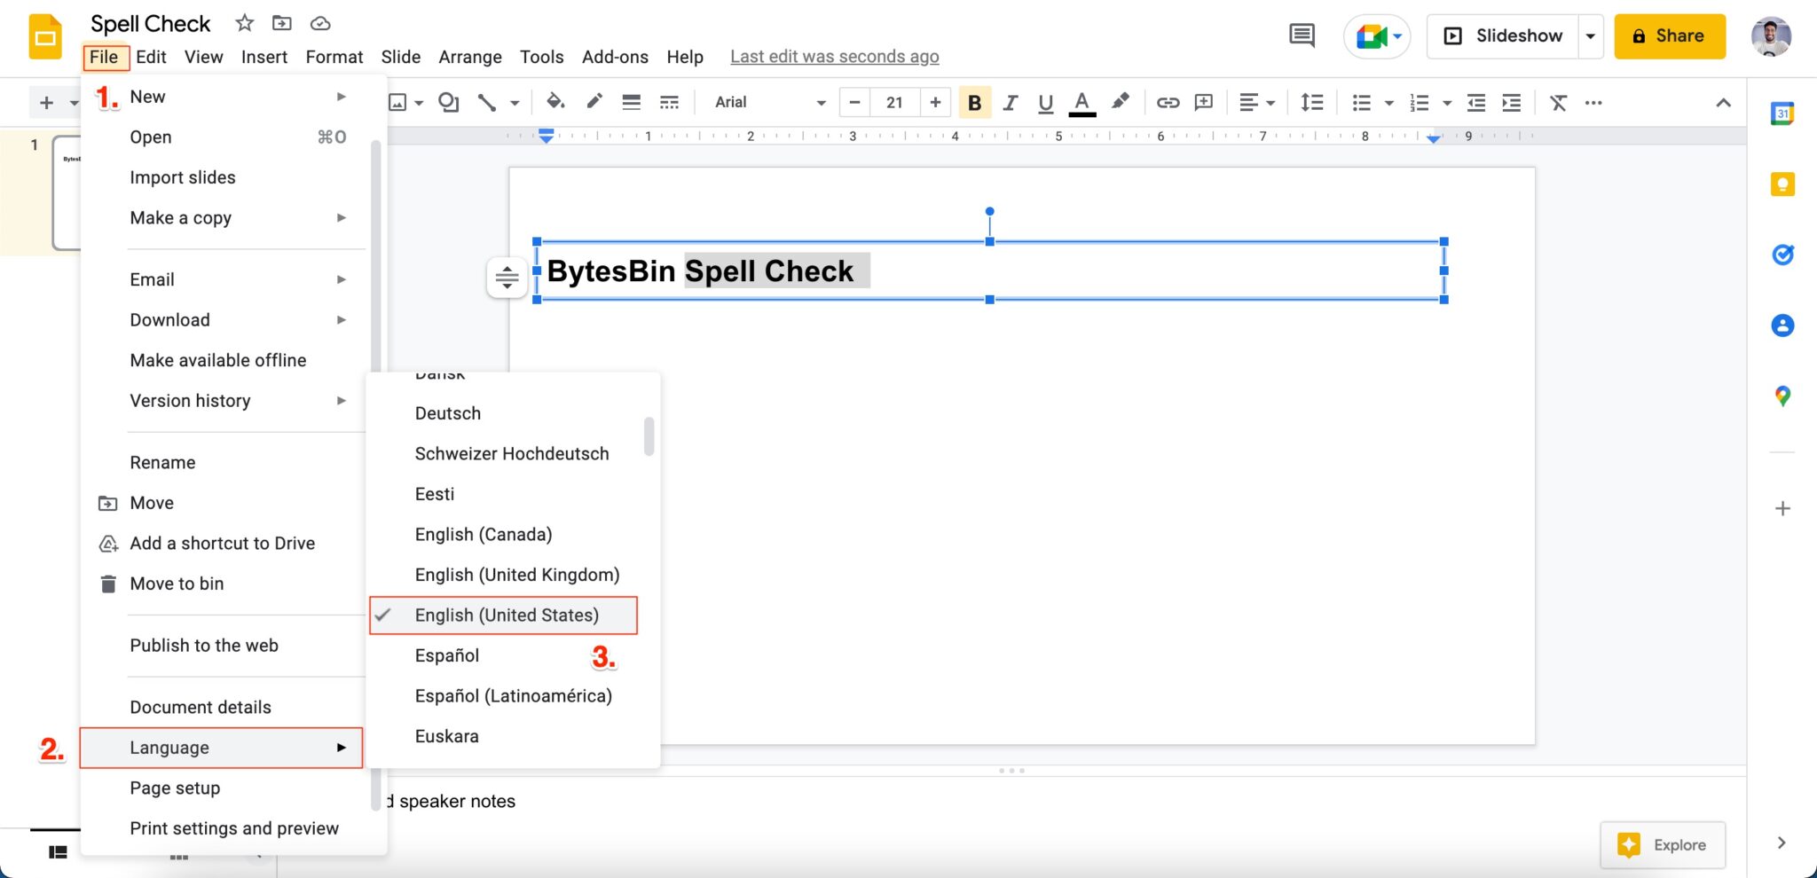Select the shape insertion tool

(448, 102)
